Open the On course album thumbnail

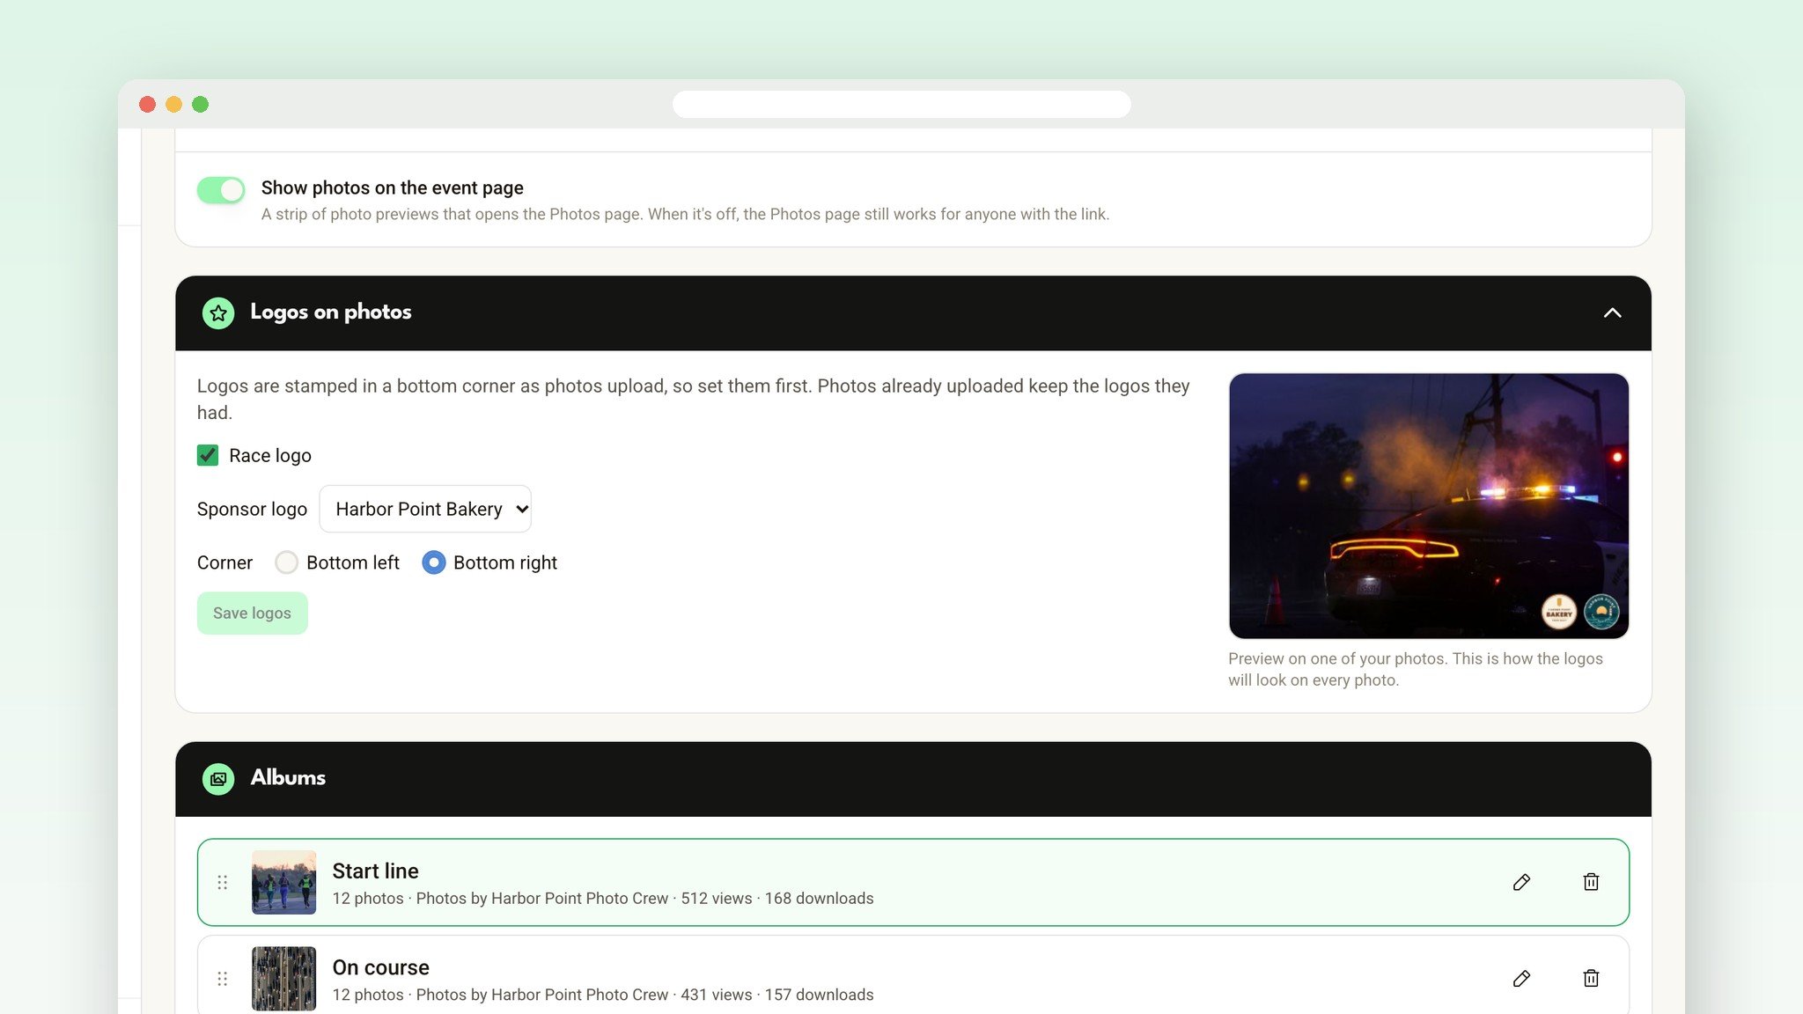pyautogui.click(x=283, y=979)
